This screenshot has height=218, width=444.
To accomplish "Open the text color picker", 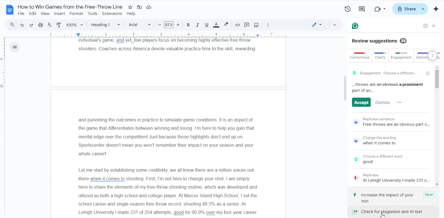I will (216, 25).
